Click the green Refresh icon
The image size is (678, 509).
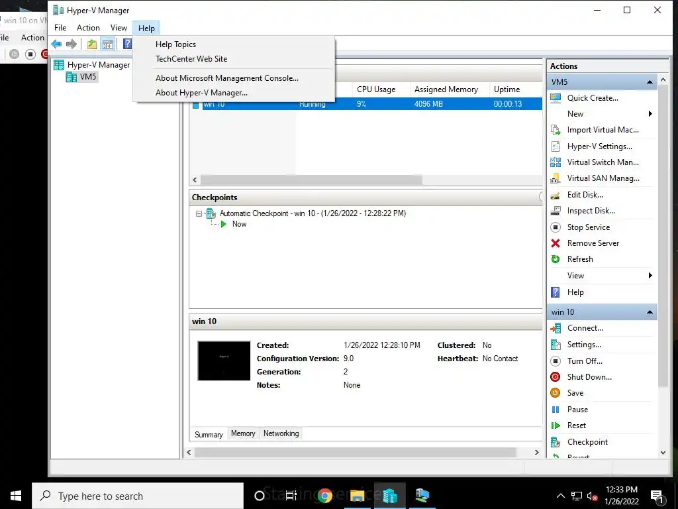[556, 259]
